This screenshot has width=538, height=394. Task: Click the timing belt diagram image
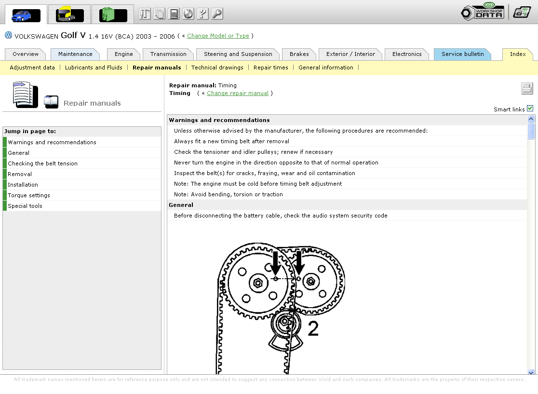281,308
